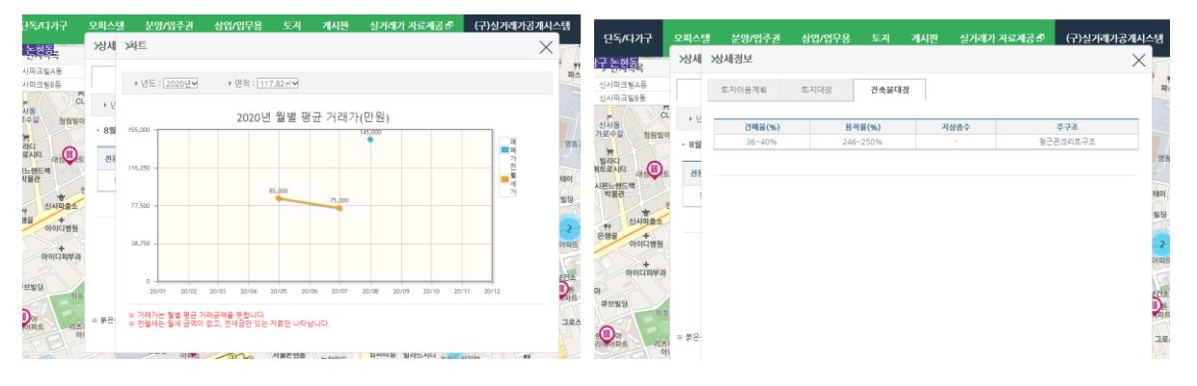Click the 신사파출소 police icon beside 상세정보 popup

click(x=647, y=212)
